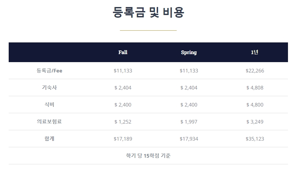Viewport: 296px width, 171px height.
Task: Click the $ 4,808 yearly dormitory cell
Action: (x=255, y=88)
